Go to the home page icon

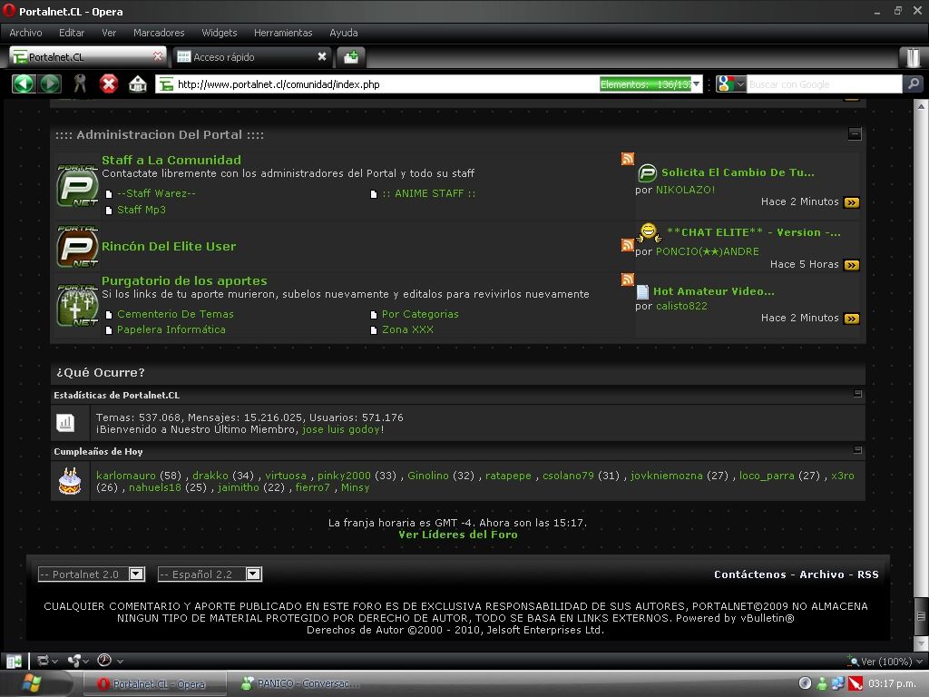[138, 83]
